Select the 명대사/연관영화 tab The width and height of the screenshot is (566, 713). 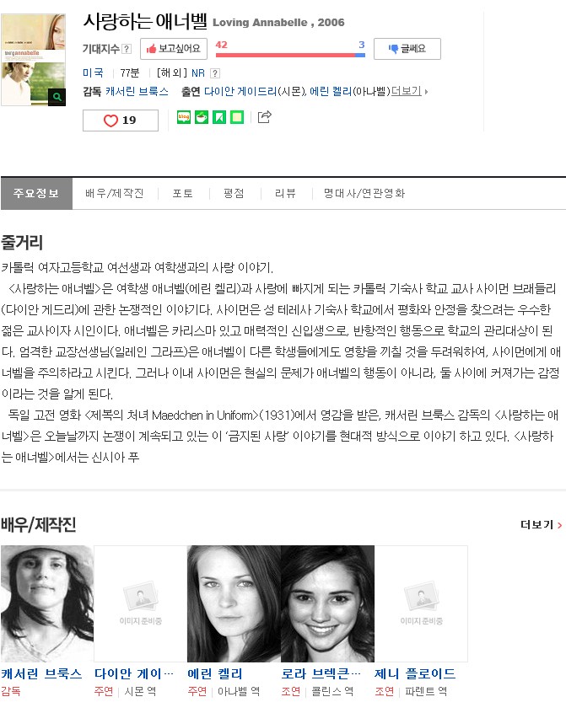click(364, 193)
